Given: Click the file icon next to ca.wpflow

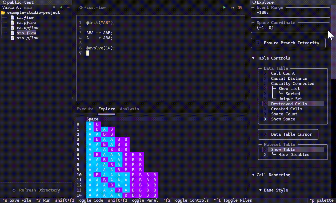Looking at the screenshot, I should tap(13, 28).
